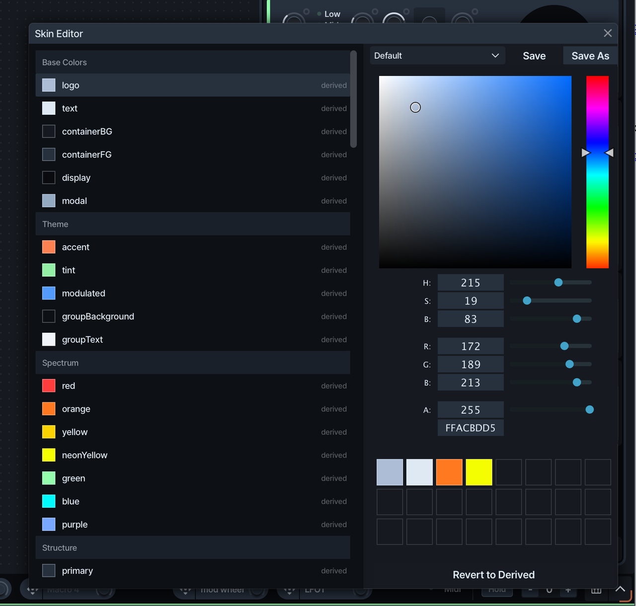Select the red spectrum swatch

pos(49,385)
